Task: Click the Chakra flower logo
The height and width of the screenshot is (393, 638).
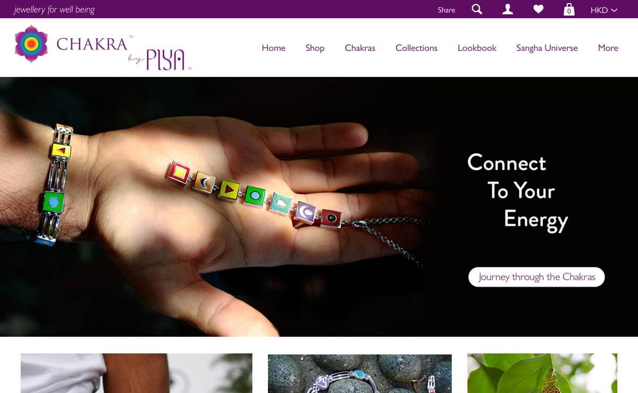Action: (31, 44)
